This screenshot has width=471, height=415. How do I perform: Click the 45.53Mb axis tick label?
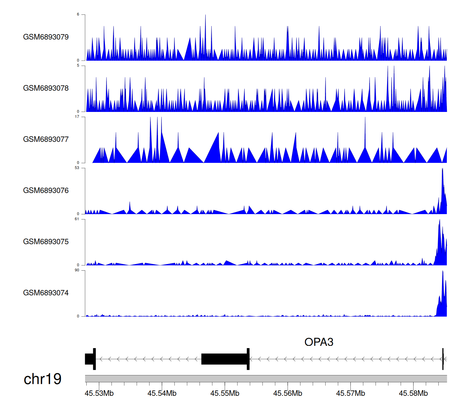[99, 394]
